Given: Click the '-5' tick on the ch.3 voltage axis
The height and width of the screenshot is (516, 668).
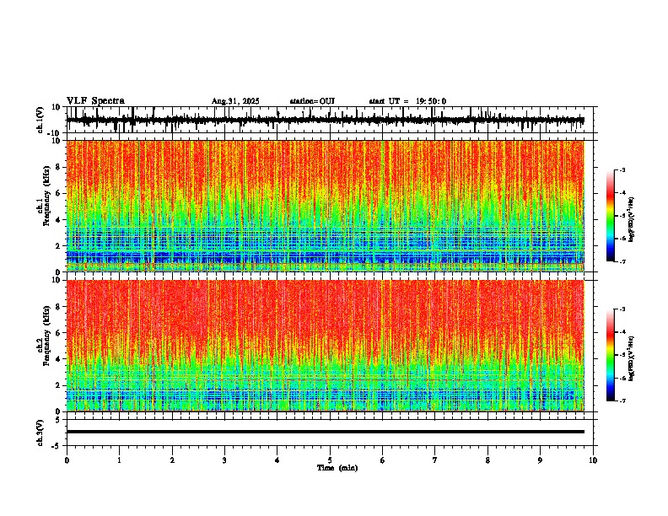Looking at the screenshot, I should pos(57,446).
